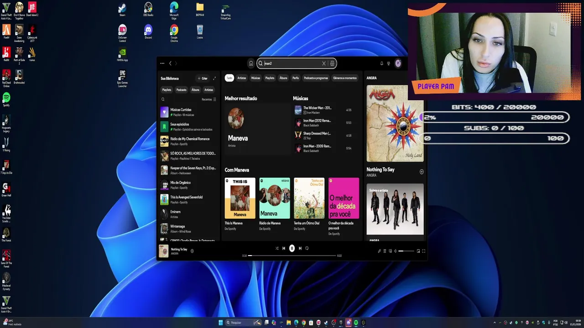This screenshot has height=328, width=584.
Task: Switch search results to Playlists tab
Action: click(x=270, y=78)
